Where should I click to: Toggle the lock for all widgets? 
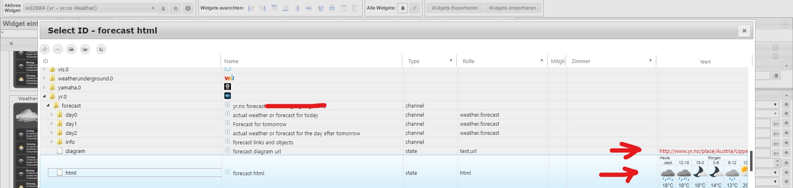[x=403, y=8]
